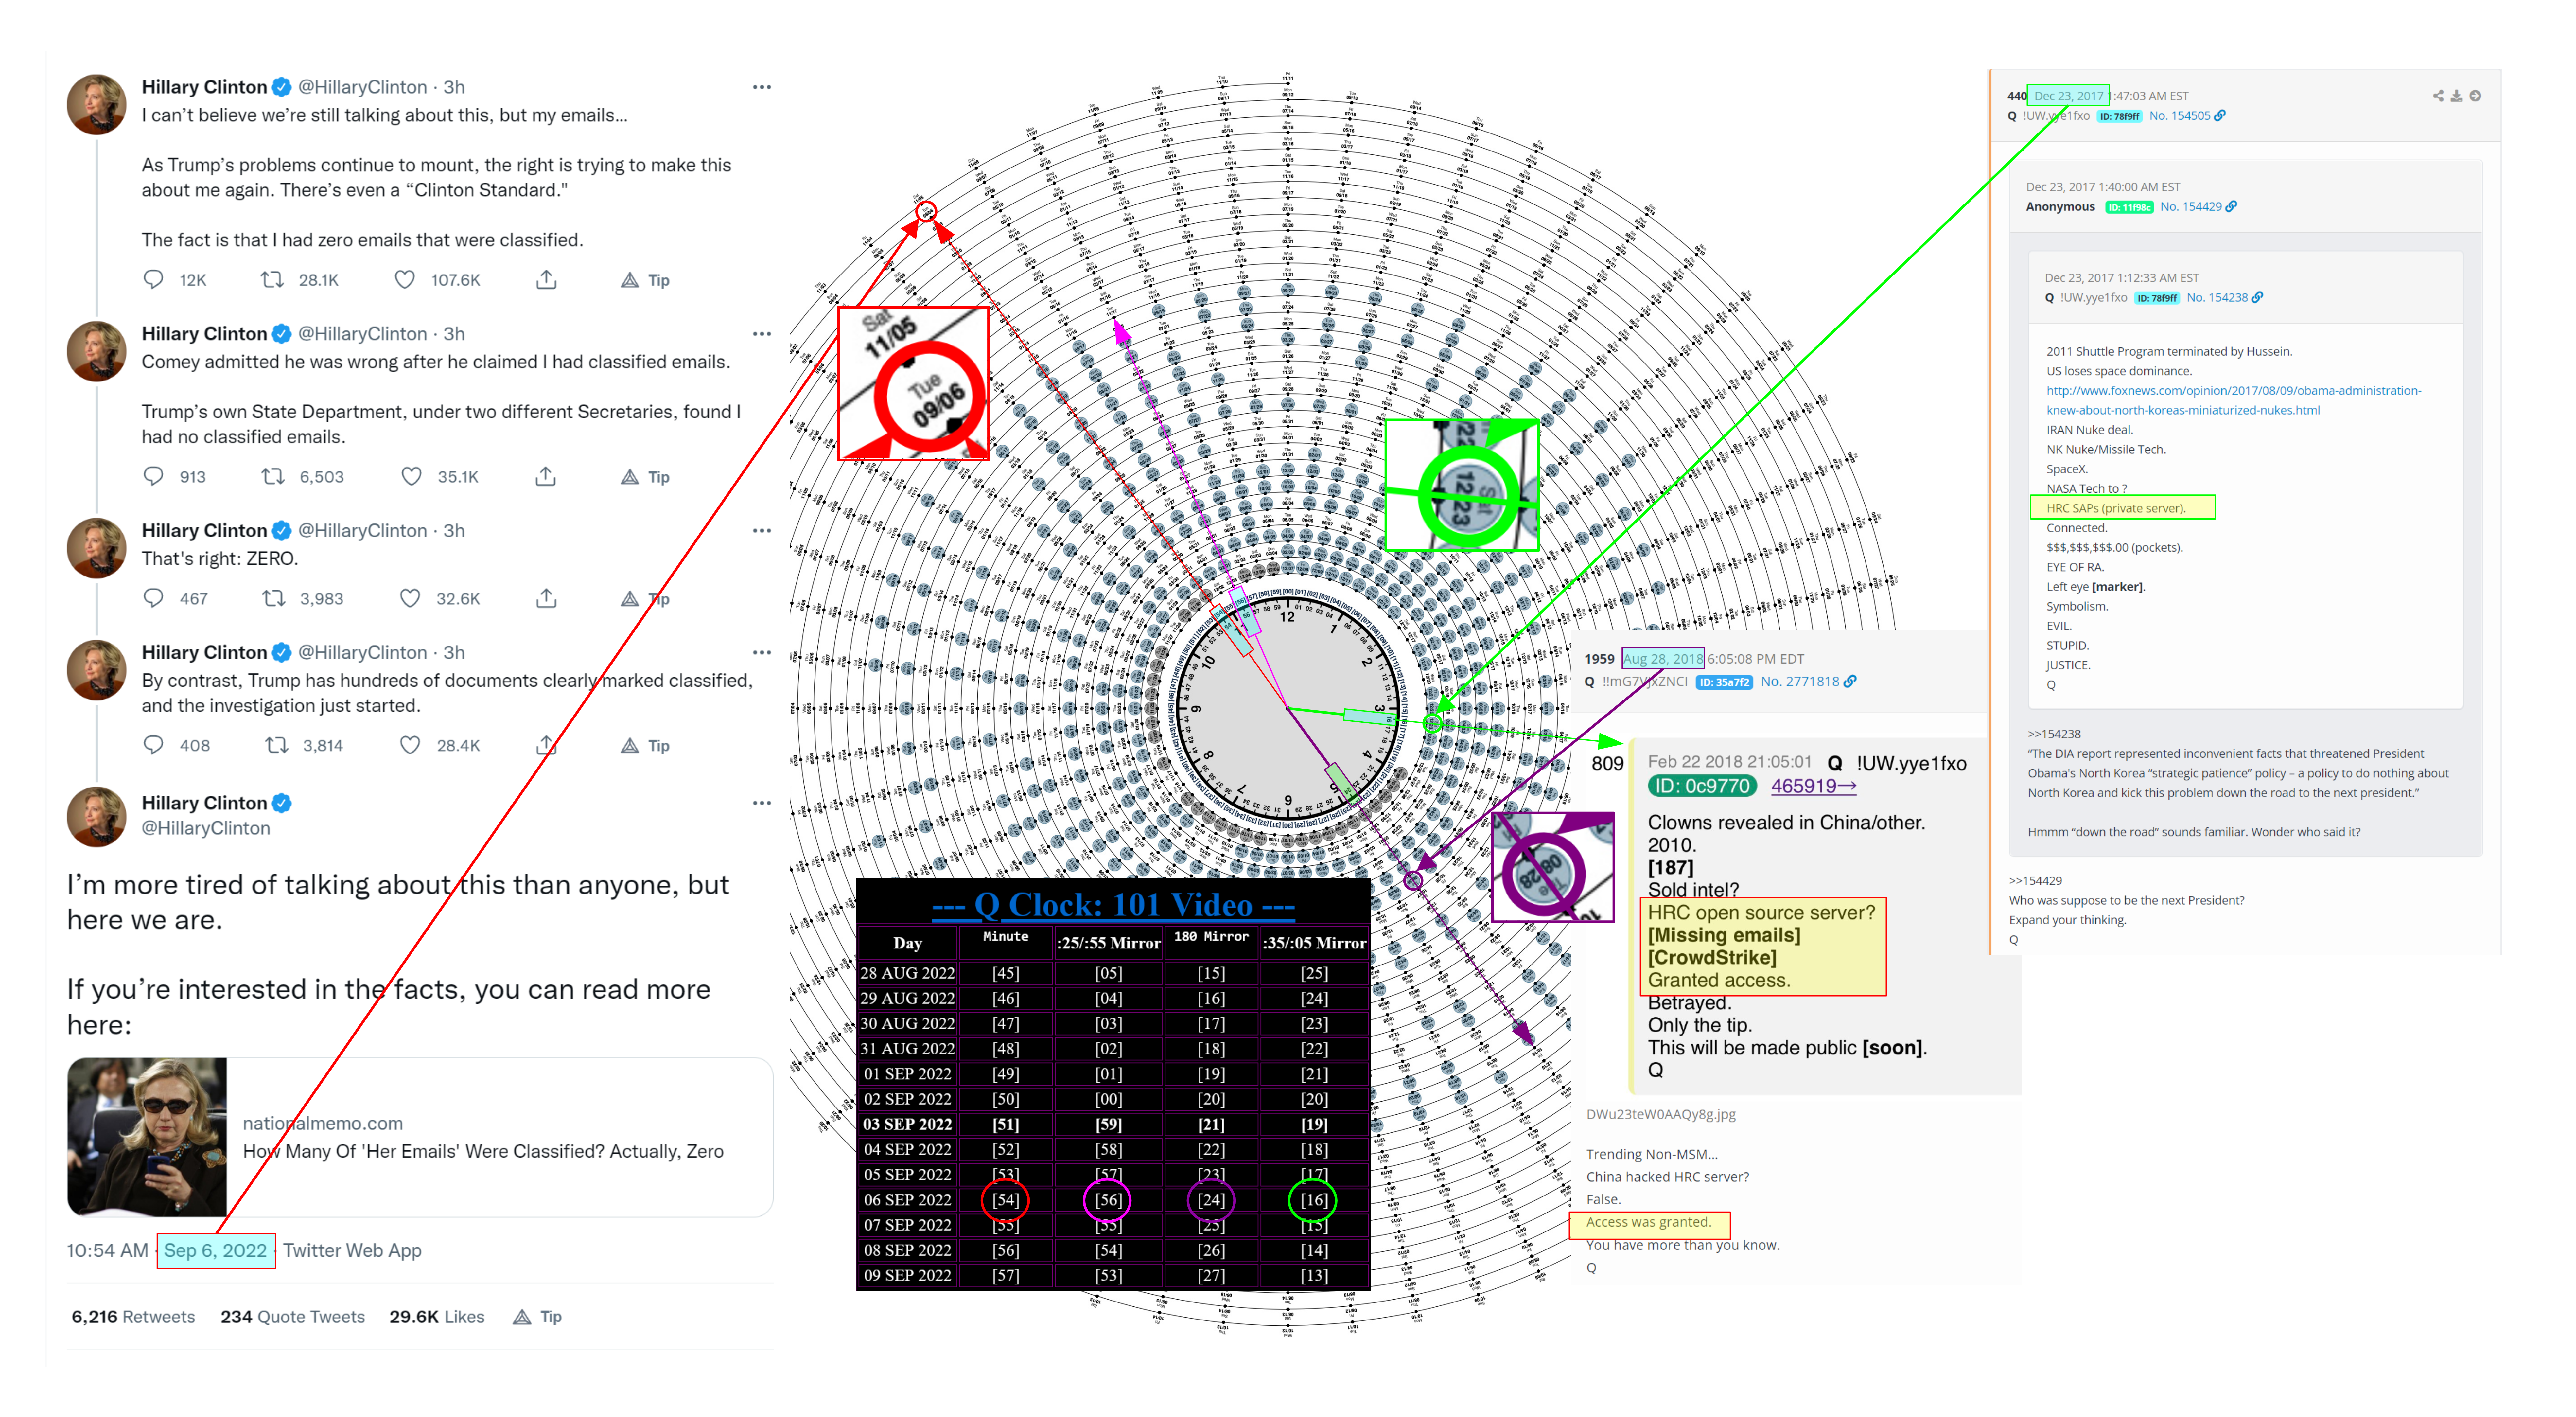Image resolution: width=2576 pixels, height=1417 pixels.
Task: Click article thumbnail photo in link card
Action: 147,1137
